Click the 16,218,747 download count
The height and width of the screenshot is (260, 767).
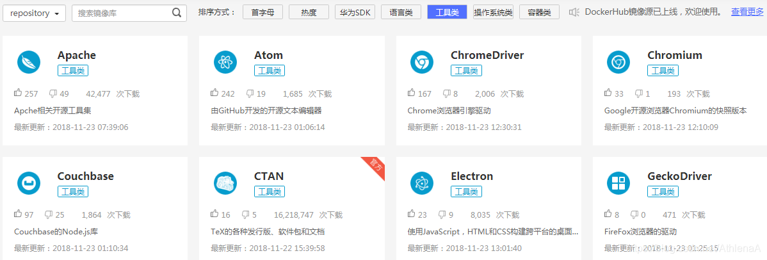(x=293, y=215)
